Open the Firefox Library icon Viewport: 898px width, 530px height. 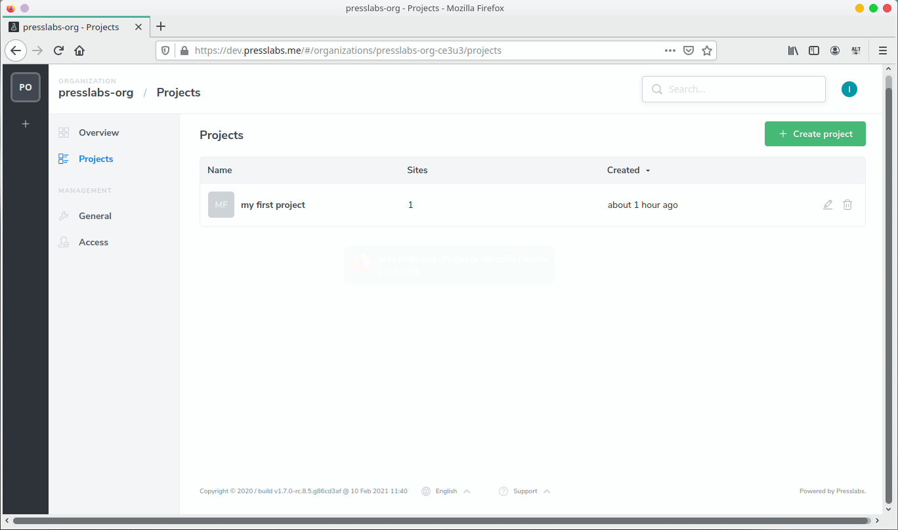click(793, 51)
